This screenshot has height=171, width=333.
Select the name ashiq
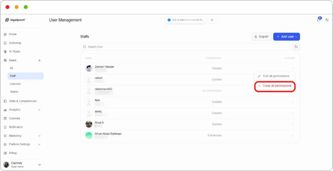click(98, 111)
